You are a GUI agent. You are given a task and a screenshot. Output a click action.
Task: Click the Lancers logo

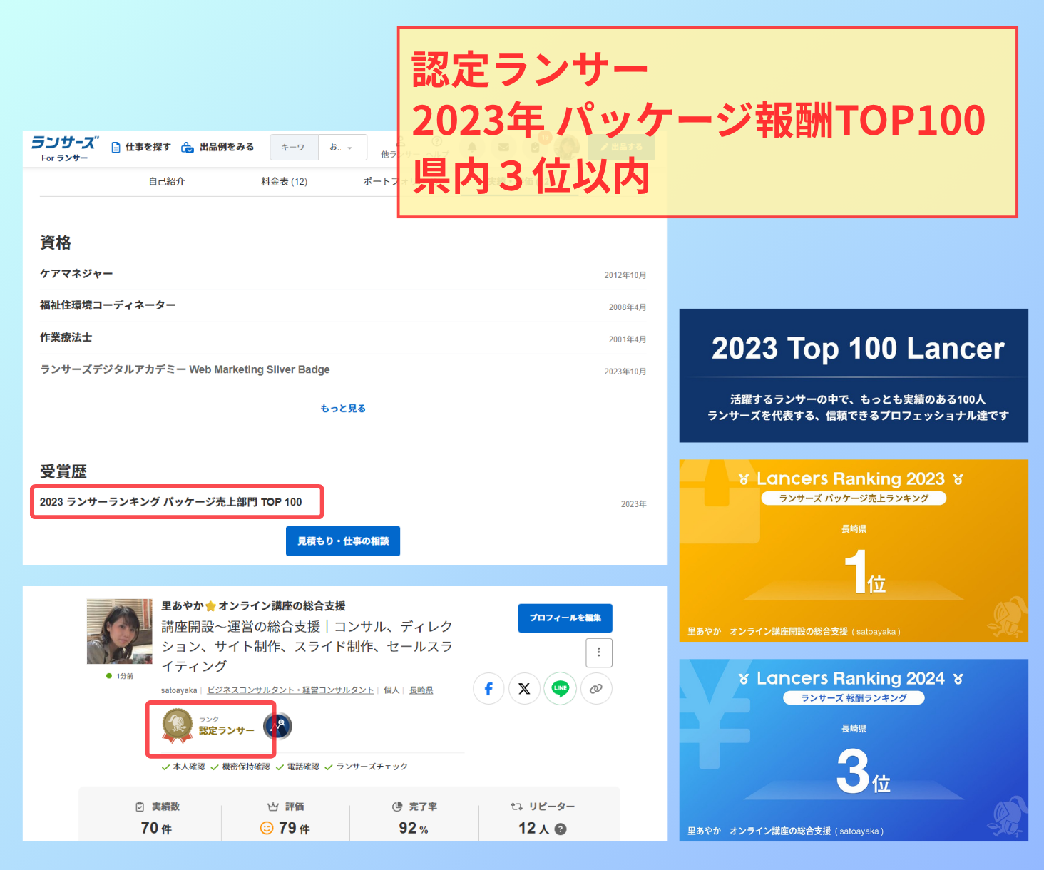click(64, 148)
